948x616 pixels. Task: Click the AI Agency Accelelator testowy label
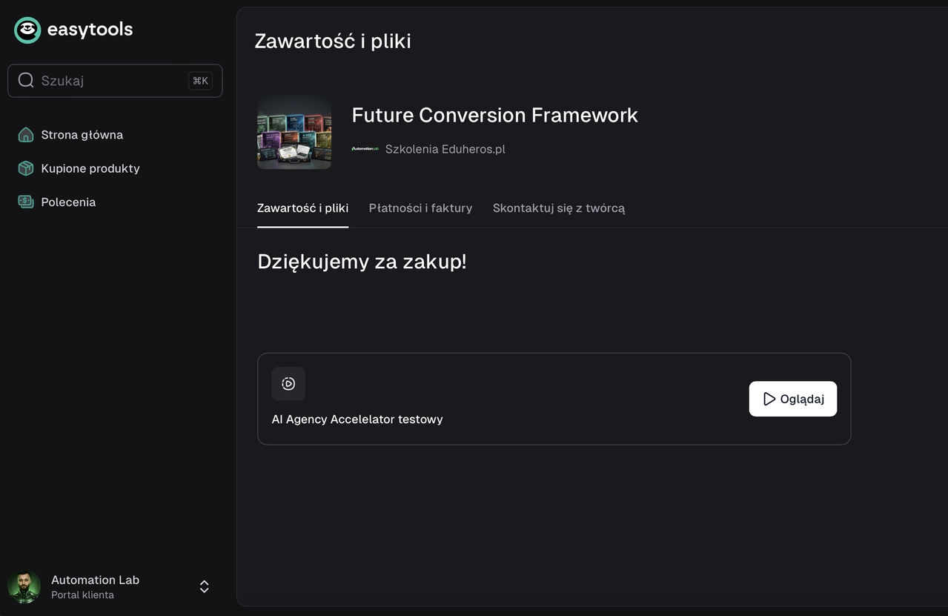point(357,420)
